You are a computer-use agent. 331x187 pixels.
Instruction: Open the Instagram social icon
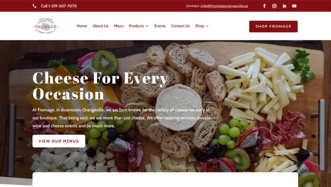point(274,6)
